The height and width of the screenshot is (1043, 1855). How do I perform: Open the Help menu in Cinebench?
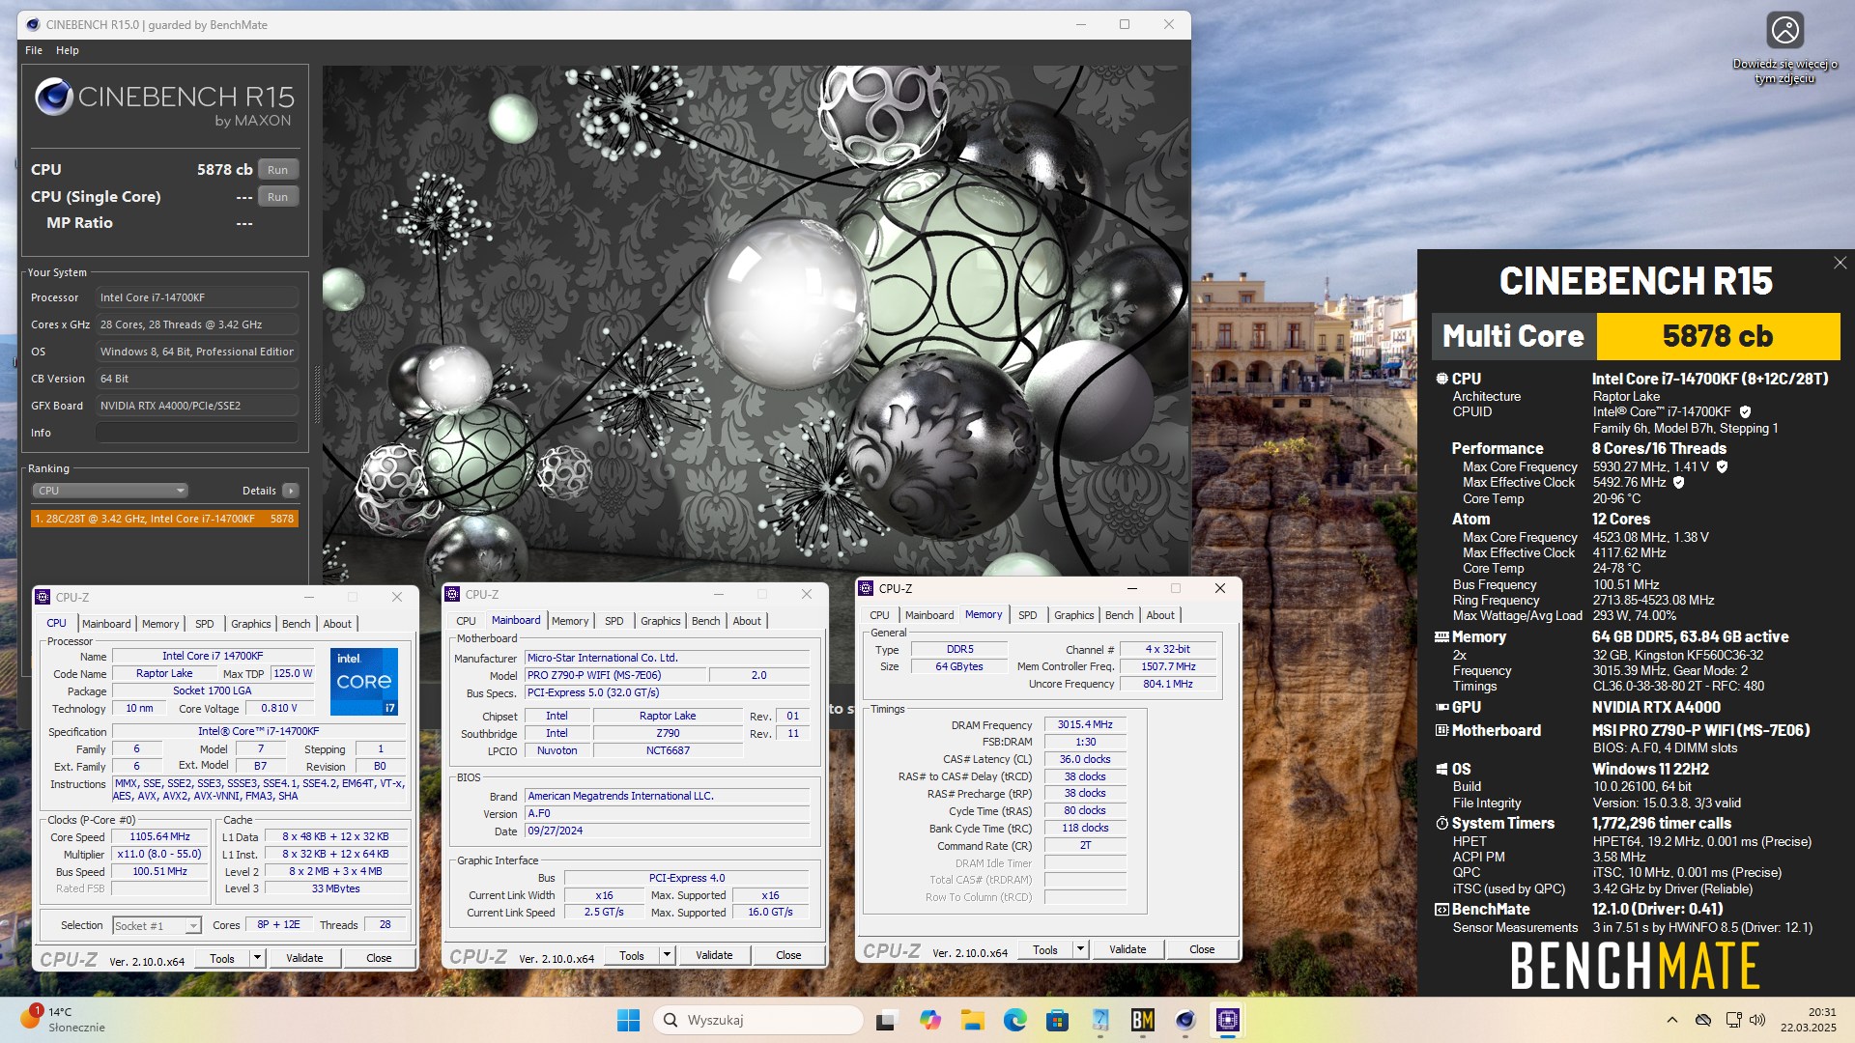click(68, 50)
